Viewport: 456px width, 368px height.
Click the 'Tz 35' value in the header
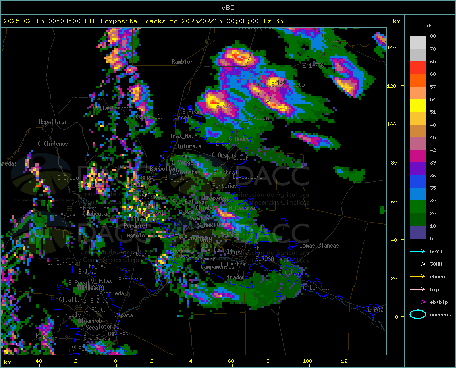pos(273,21)
